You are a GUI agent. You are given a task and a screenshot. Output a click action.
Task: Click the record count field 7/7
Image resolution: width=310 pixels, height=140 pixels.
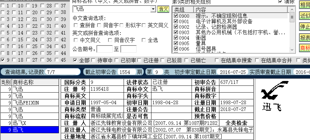pyautogui.click(x=62, y=72)
